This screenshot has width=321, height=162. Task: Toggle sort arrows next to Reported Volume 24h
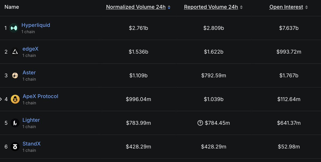tap(241, 7)
